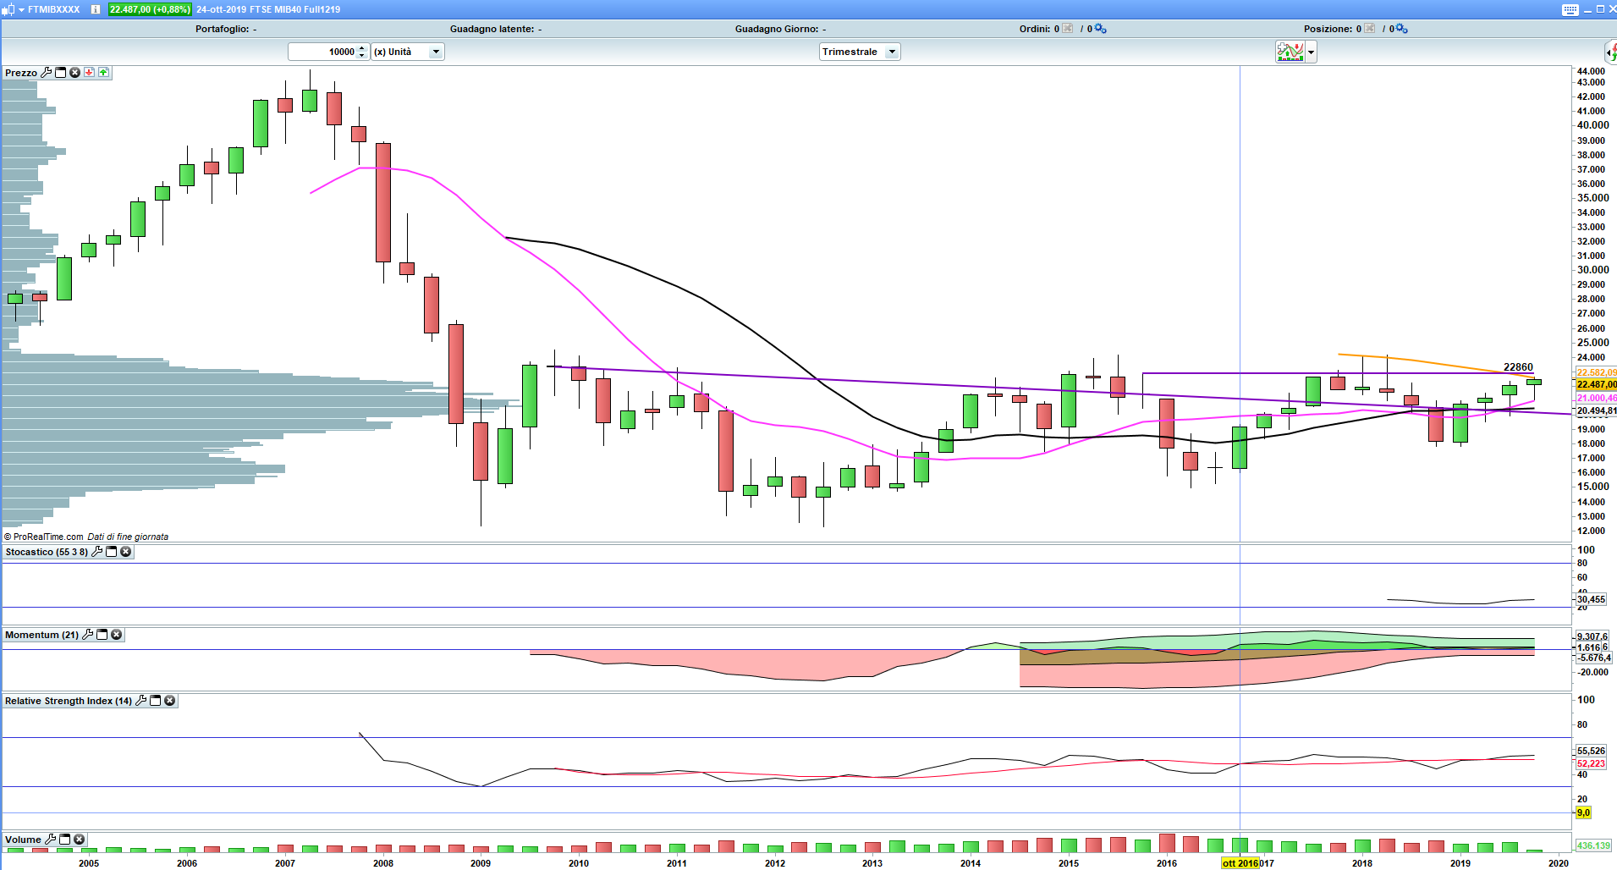Screen dimensions: 1617x870
Task: Open Prezzo panel settings wrench
Action: (47, 73)
